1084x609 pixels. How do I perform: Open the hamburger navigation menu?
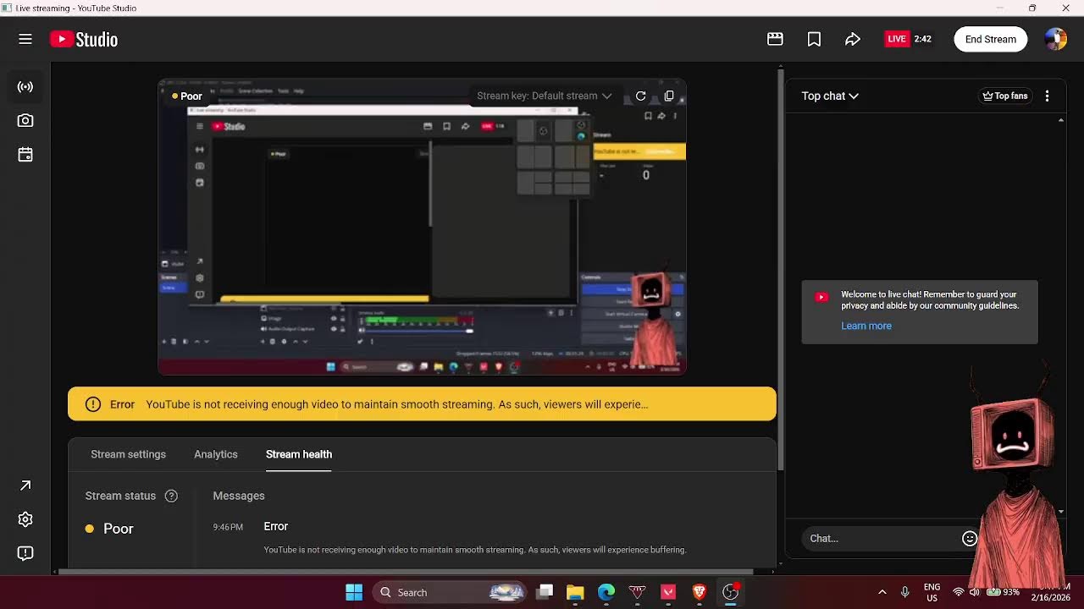(25, 39)
